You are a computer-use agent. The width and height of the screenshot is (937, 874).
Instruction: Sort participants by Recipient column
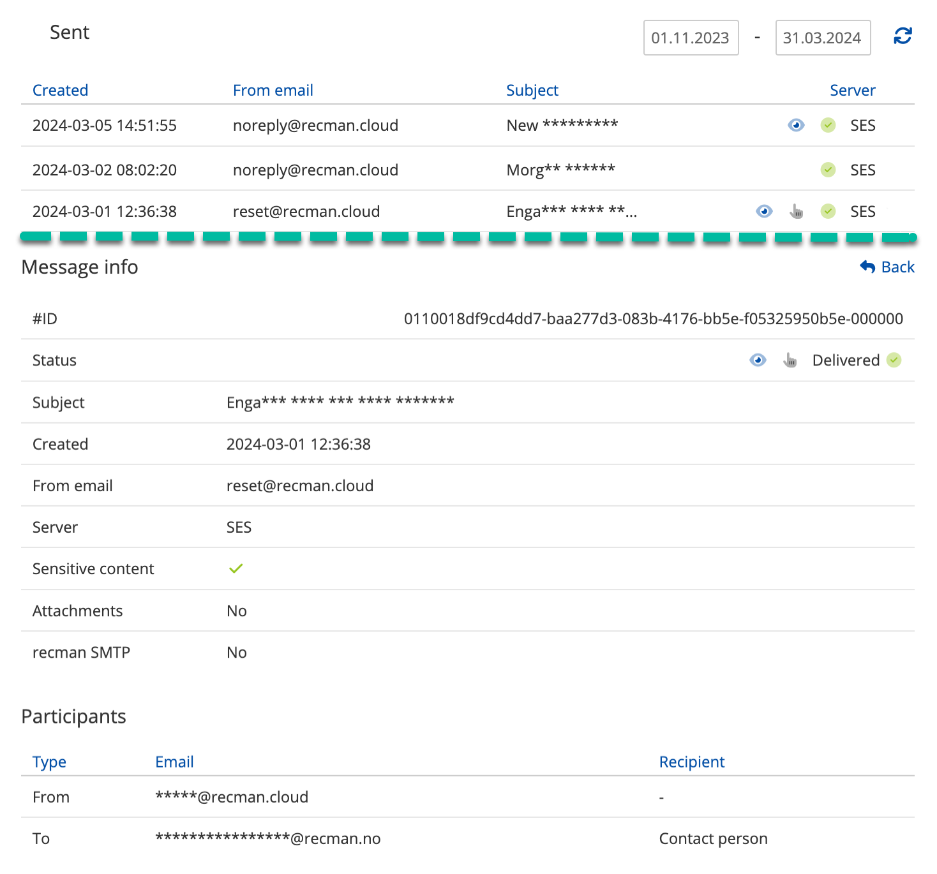click(691, 762)
